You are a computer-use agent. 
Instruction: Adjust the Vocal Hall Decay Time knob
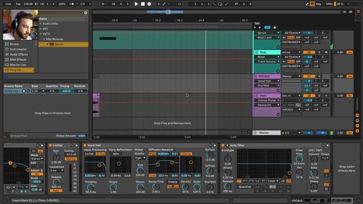click(156, 187)
